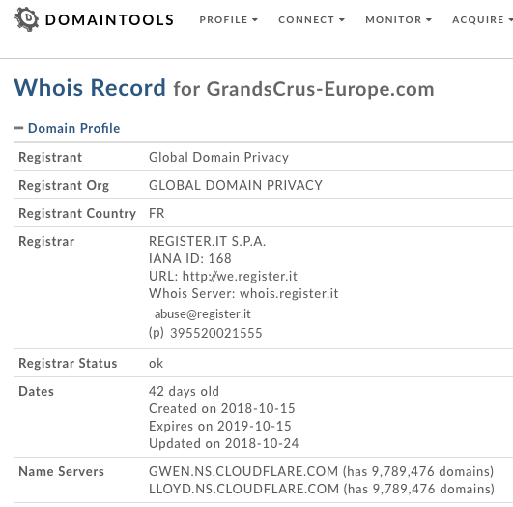This screenshot has height=507, width=513.
Task: Open the ACQUIRE dropdown menu
Action: 482,20
